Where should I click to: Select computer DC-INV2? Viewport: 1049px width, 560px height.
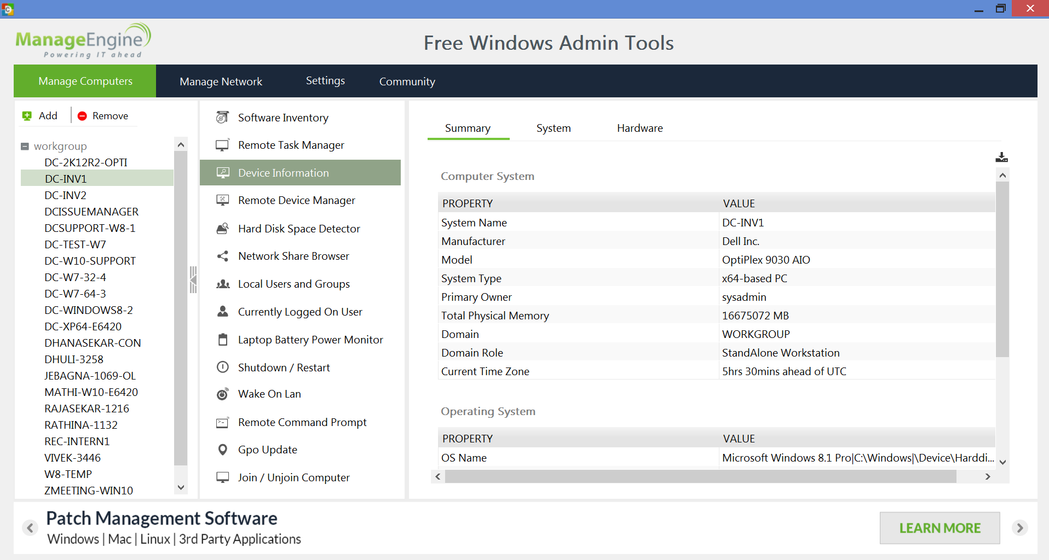65,195
